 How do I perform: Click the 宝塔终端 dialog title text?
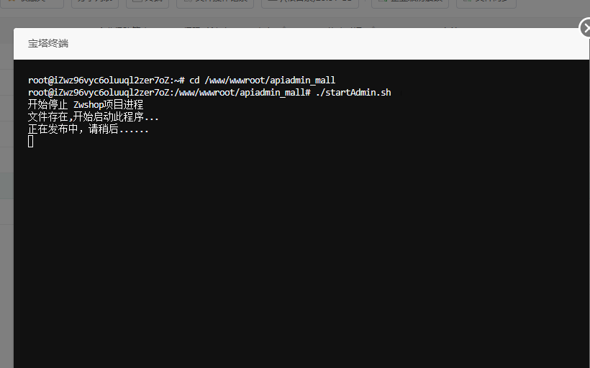(48, 43)
